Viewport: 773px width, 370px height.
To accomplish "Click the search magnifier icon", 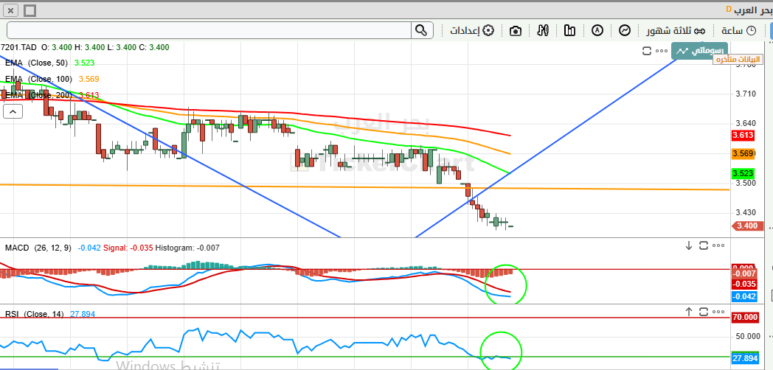I will tap(421, 30).
